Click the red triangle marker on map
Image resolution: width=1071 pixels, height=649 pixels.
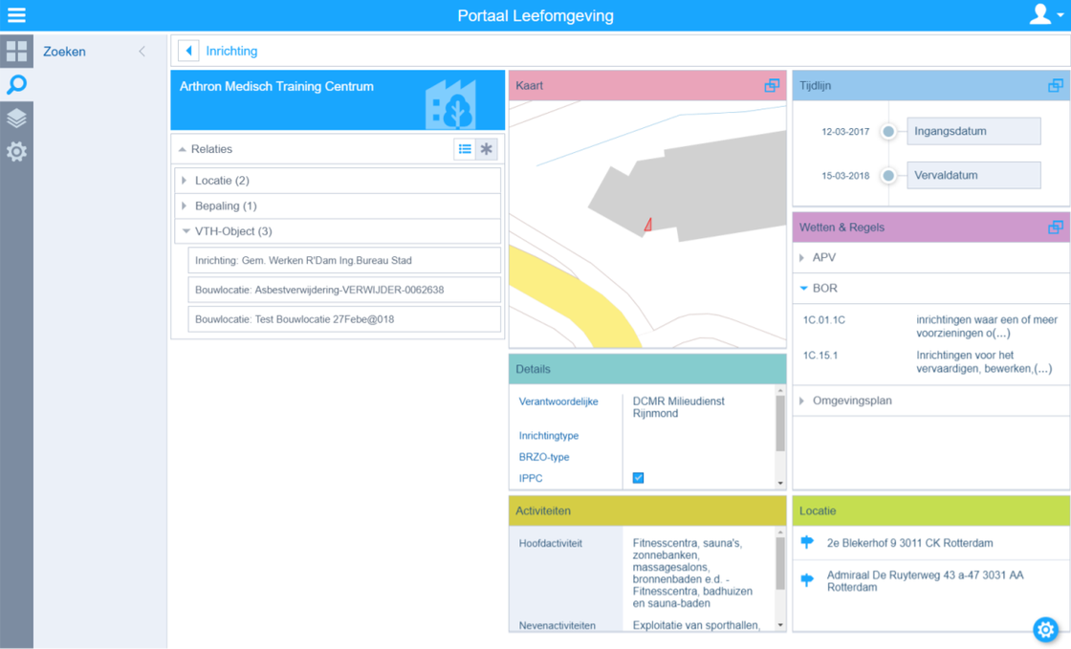[647, 224]
